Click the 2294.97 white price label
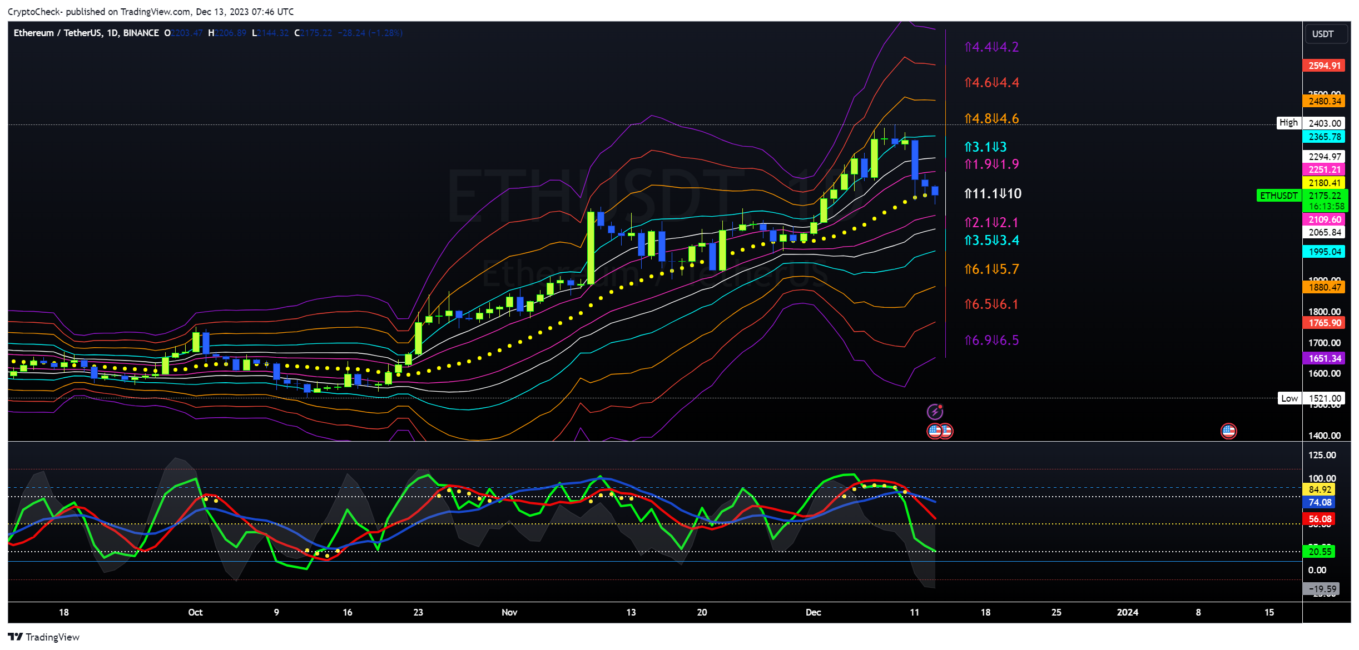The width and height of the screenshot is (1359, 650). tap(1324, 157)
